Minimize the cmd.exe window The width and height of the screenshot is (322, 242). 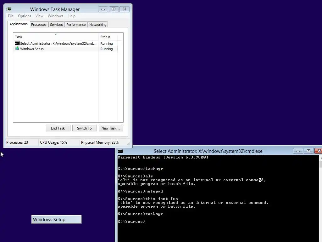(x=298, y=151)
